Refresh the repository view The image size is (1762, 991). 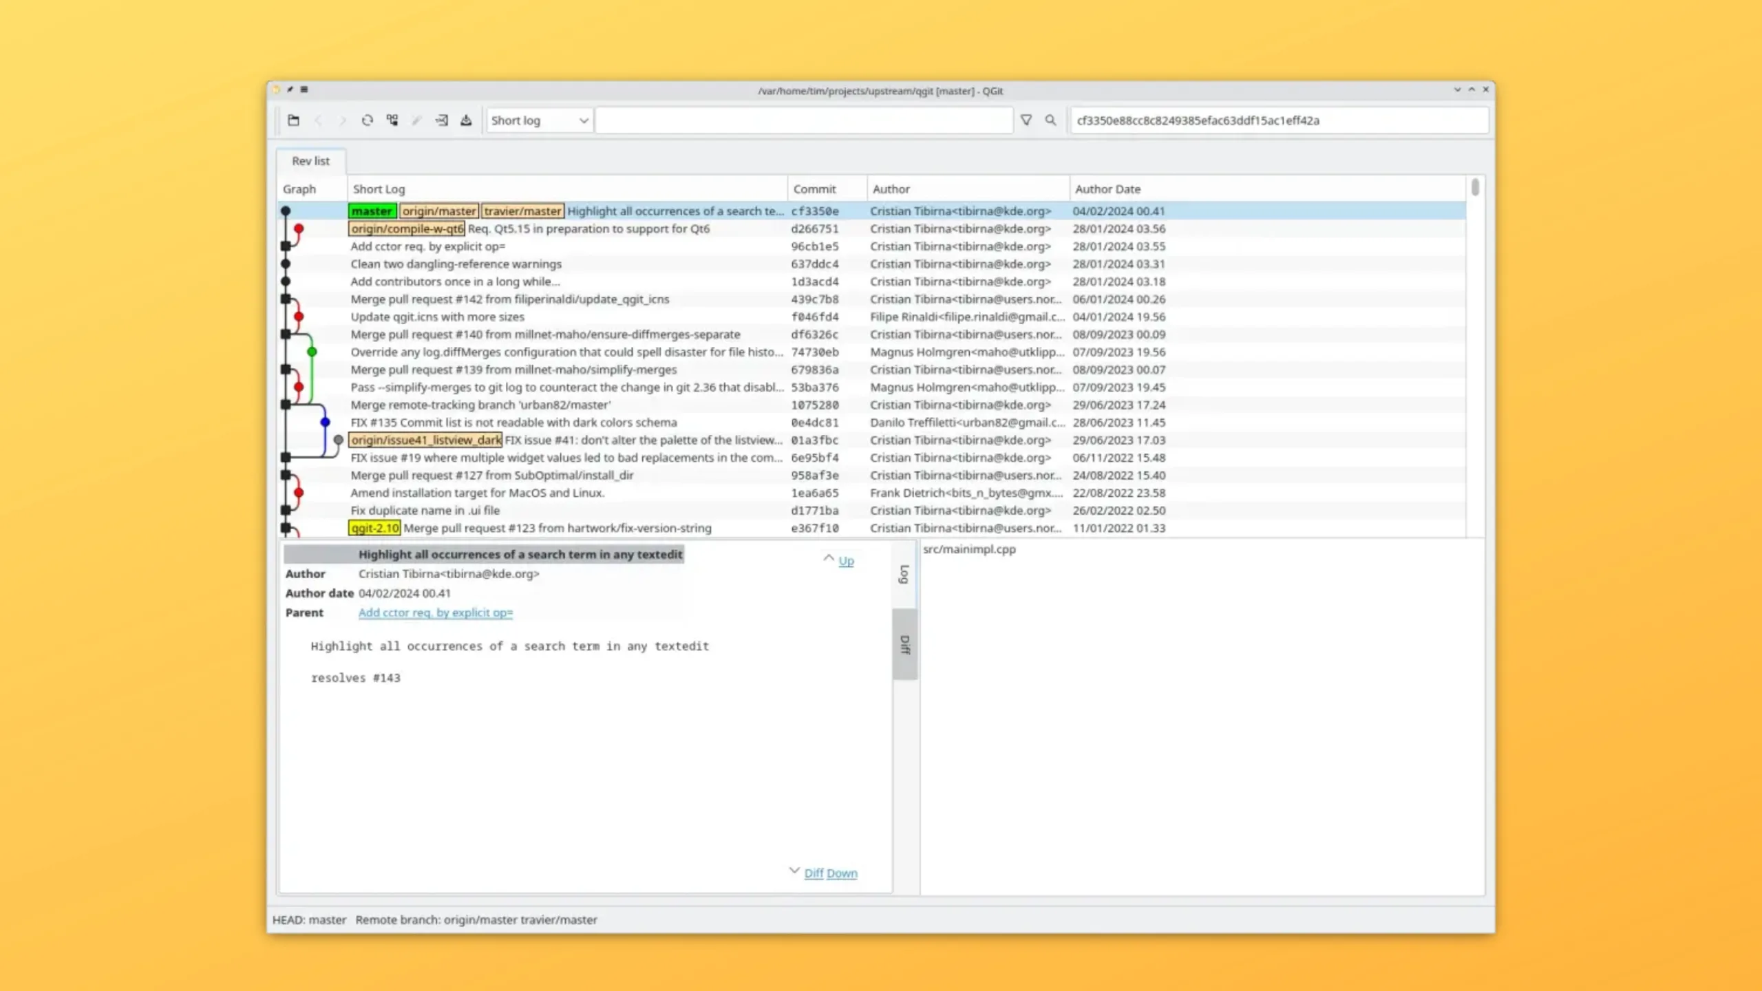point(368,120)
